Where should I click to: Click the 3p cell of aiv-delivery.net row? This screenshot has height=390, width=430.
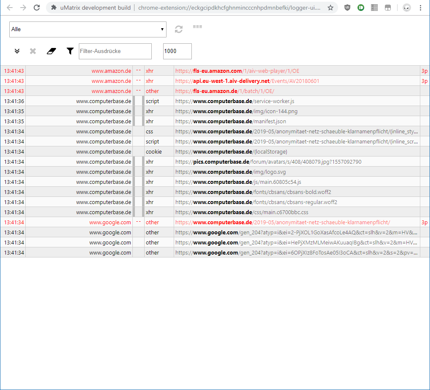coord(425,81)
